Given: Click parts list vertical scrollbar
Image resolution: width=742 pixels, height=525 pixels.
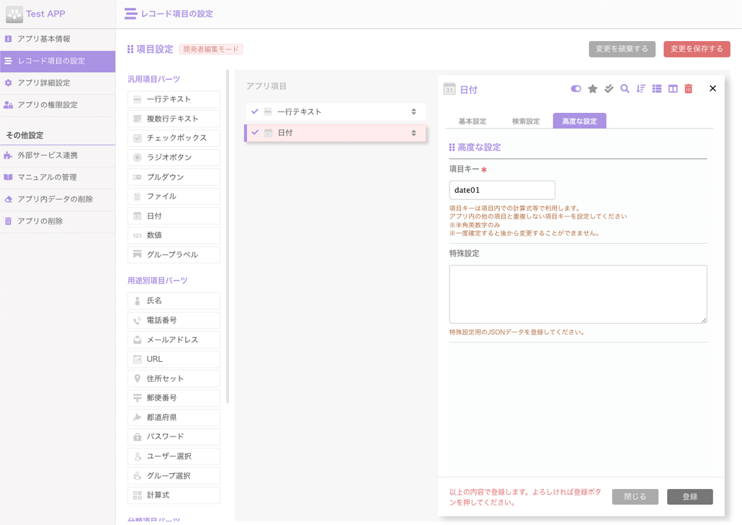Looking at the screenshot, I should pos(228,237).
